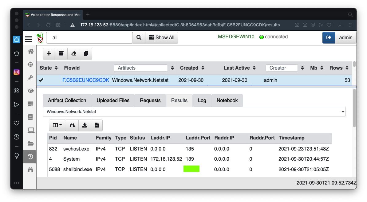
Task: Switch to the Log tab
Action: point(202,101)
